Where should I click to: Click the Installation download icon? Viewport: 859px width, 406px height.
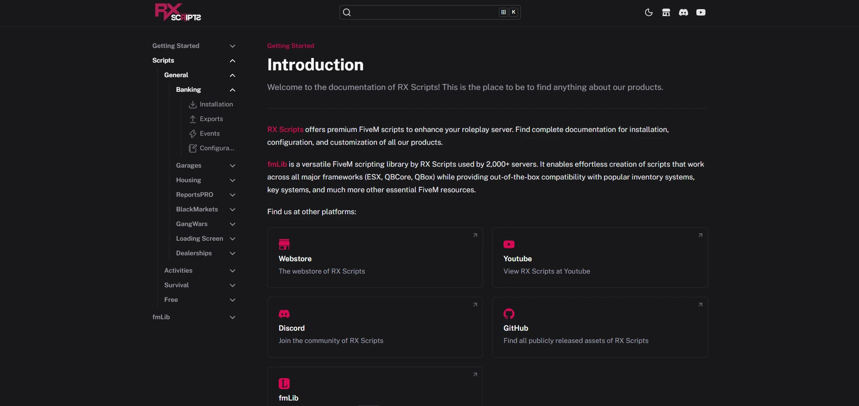click(193, 105)
